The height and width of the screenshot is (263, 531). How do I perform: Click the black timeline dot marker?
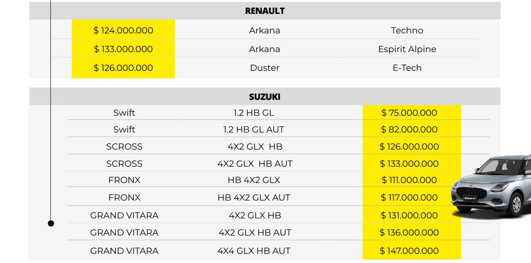[51, 223]
